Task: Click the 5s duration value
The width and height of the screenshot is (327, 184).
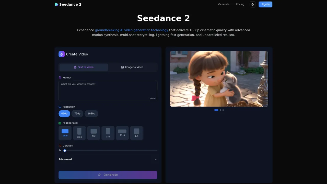Action: (x=60, y=151)
